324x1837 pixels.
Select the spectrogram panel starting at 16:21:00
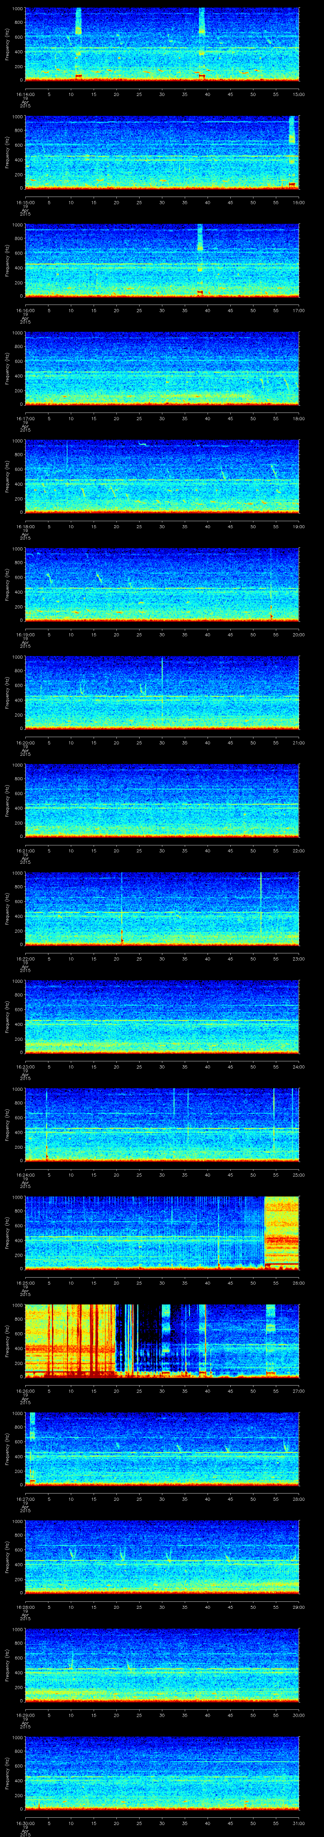162,801
